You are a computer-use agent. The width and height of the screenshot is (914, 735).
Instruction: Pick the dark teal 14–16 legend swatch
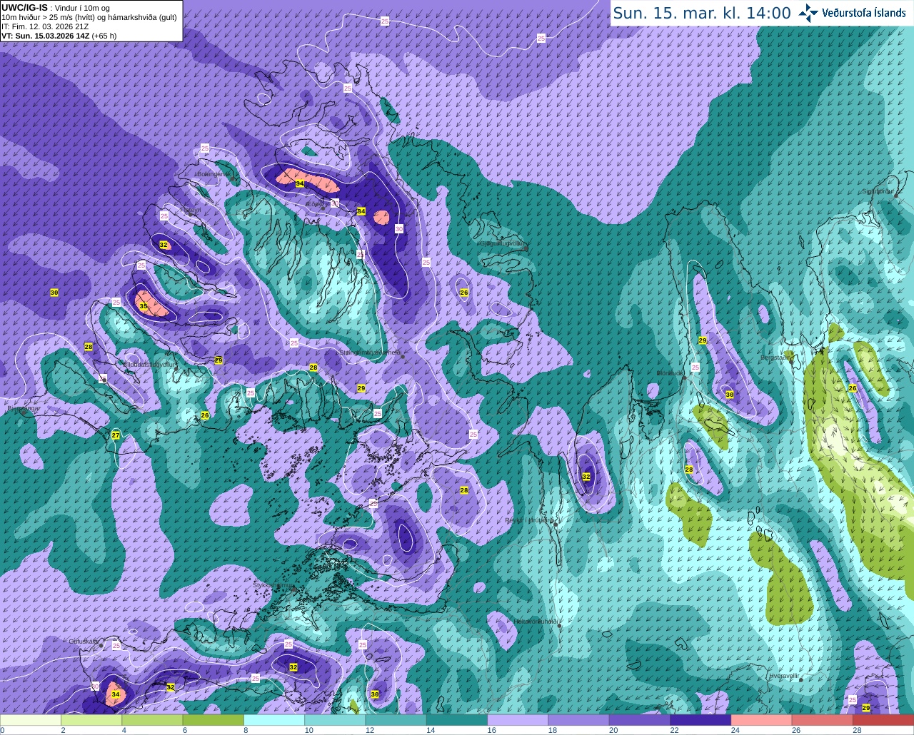(x=457, y=721)
